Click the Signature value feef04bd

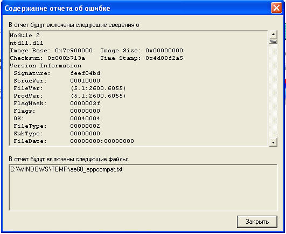[x=85, y=73]
